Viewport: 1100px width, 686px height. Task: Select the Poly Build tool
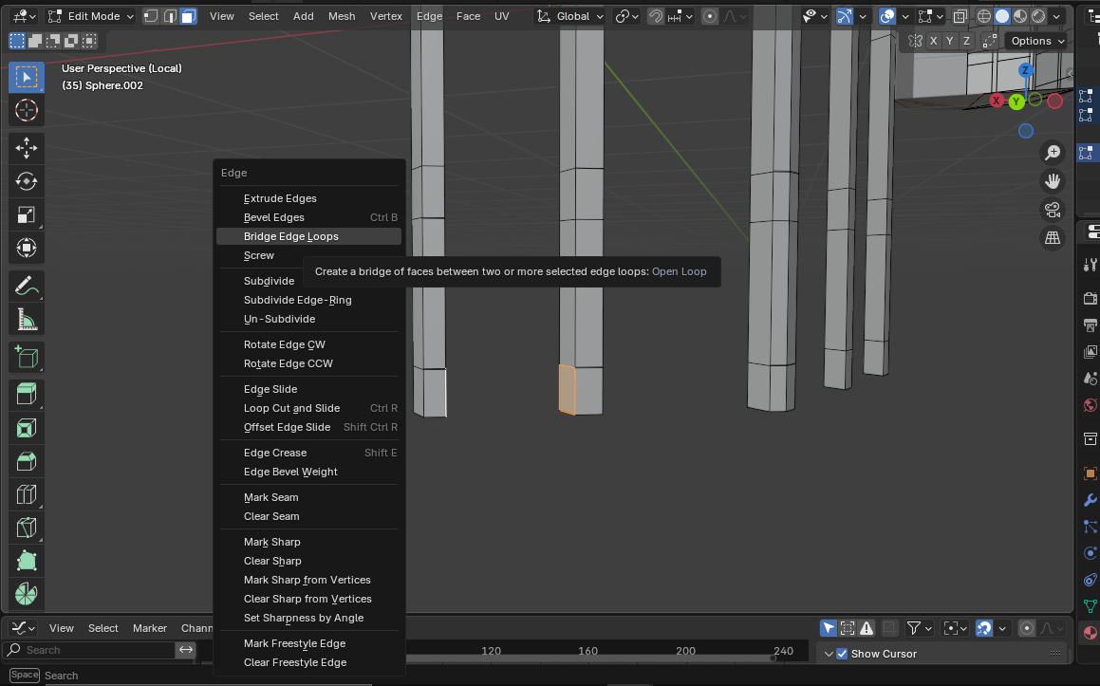[x=26, y=561]
